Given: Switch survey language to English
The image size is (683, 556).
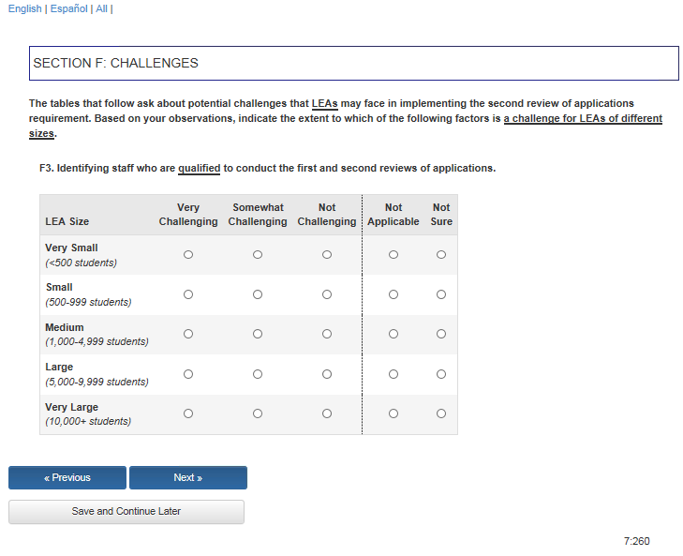Looking at the screenshot, I should [x=24, y=8].
